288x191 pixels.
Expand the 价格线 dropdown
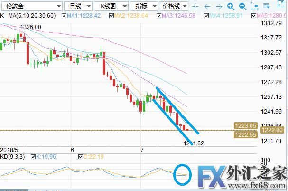(x=174, y=6)
